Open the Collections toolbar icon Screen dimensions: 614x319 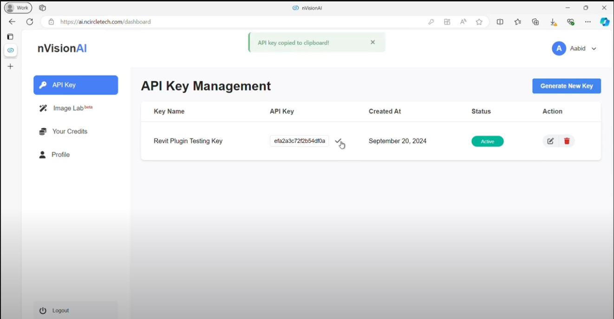click(536, 22)
